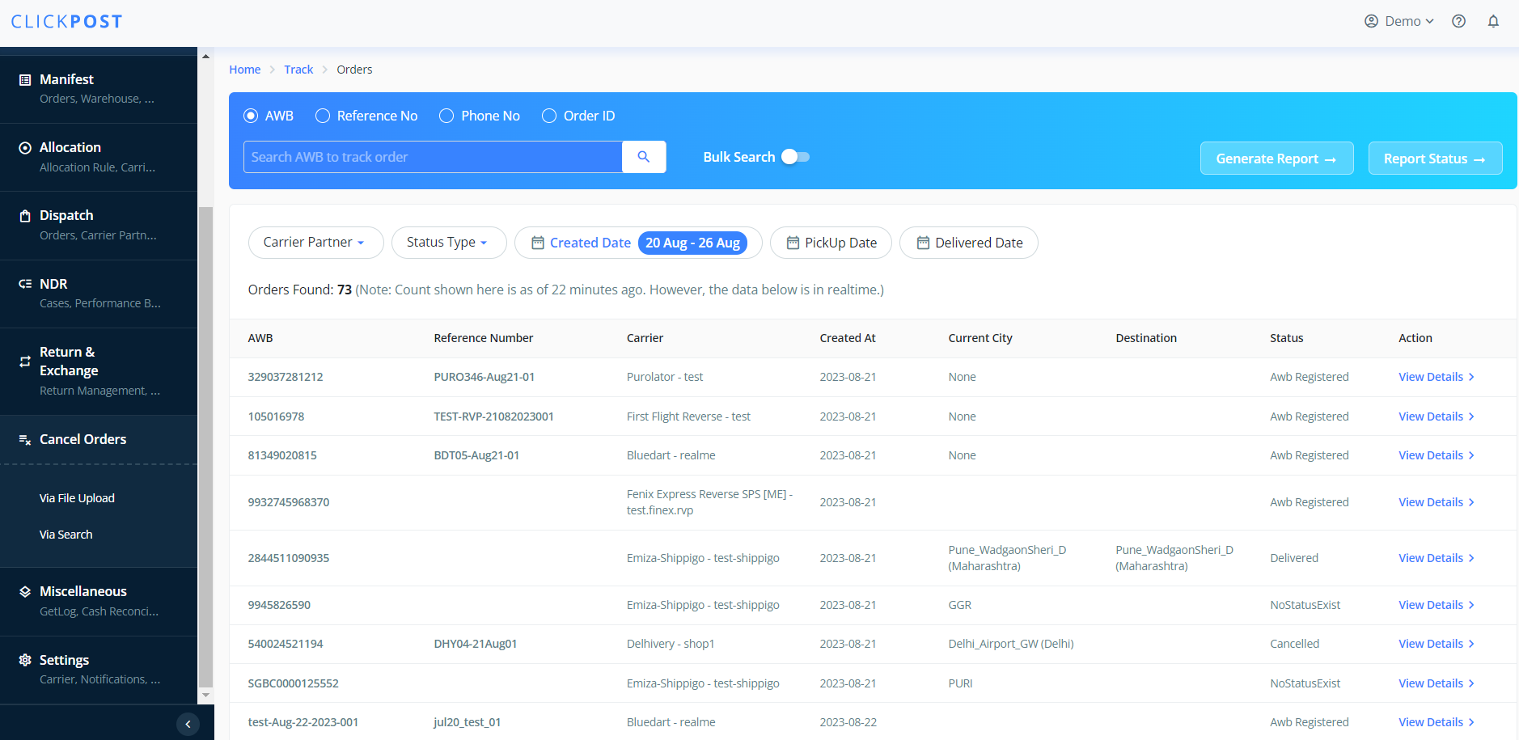Click the Purolator - test carrier cell
This screenshot has height=740, width=1519.
(x=665, y=377)
